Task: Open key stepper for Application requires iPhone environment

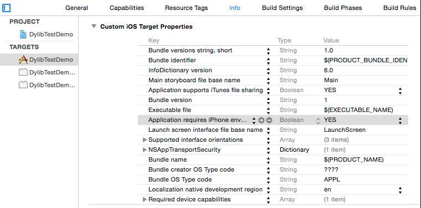Action: [254, 120]
